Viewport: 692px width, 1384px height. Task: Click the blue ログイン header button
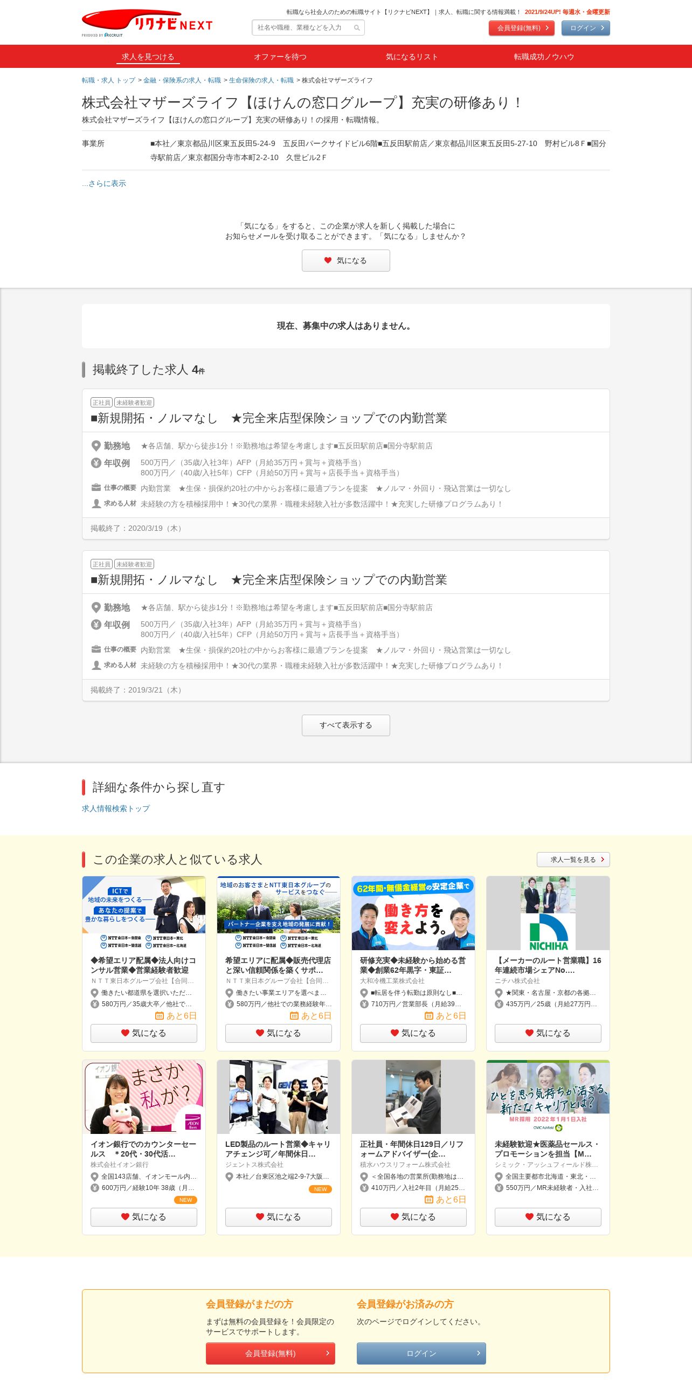click(586, 28)
